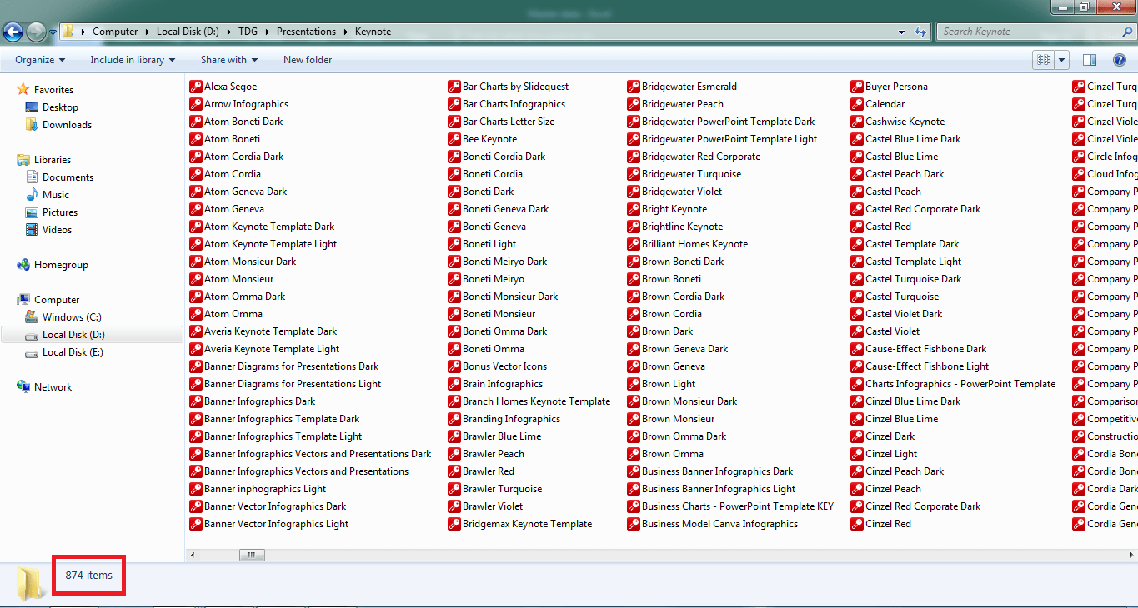Click the Bright Keynote file icon
1138x608 pixels.
634,209
